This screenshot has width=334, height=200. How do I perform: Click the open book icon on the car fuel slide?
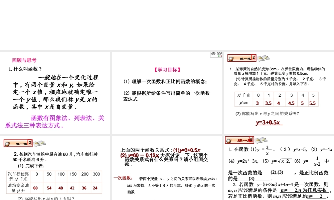tap(40, 143)
